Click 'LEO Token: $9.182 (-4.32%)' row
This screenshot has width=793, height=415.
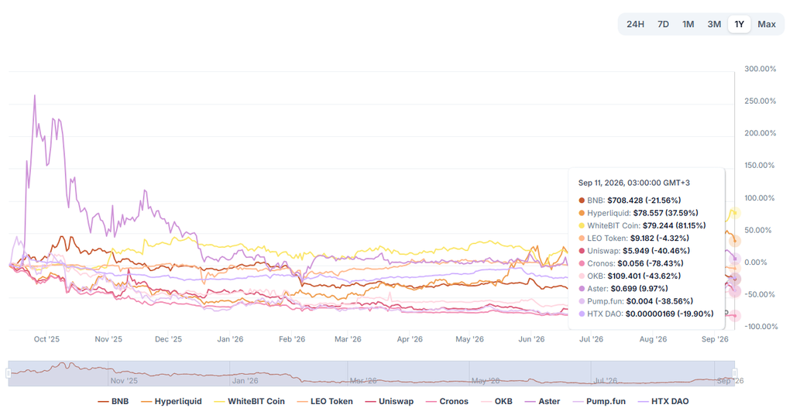click(x=633, y=238)
